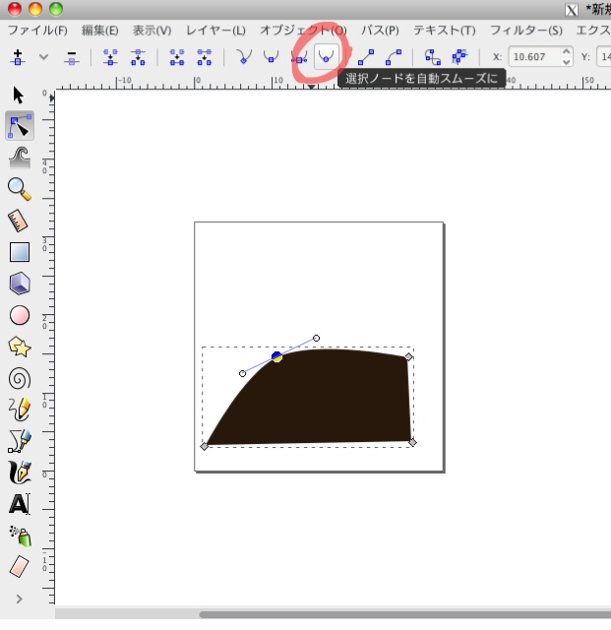Open the パス(P) menu
611x630 pixels.
coord(380,31)
